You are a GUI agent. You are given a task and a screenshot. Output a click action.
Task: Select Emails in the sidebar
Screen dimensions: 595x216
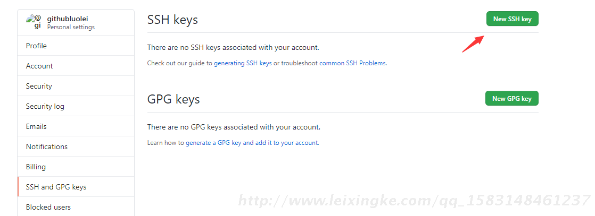point(36,126)
